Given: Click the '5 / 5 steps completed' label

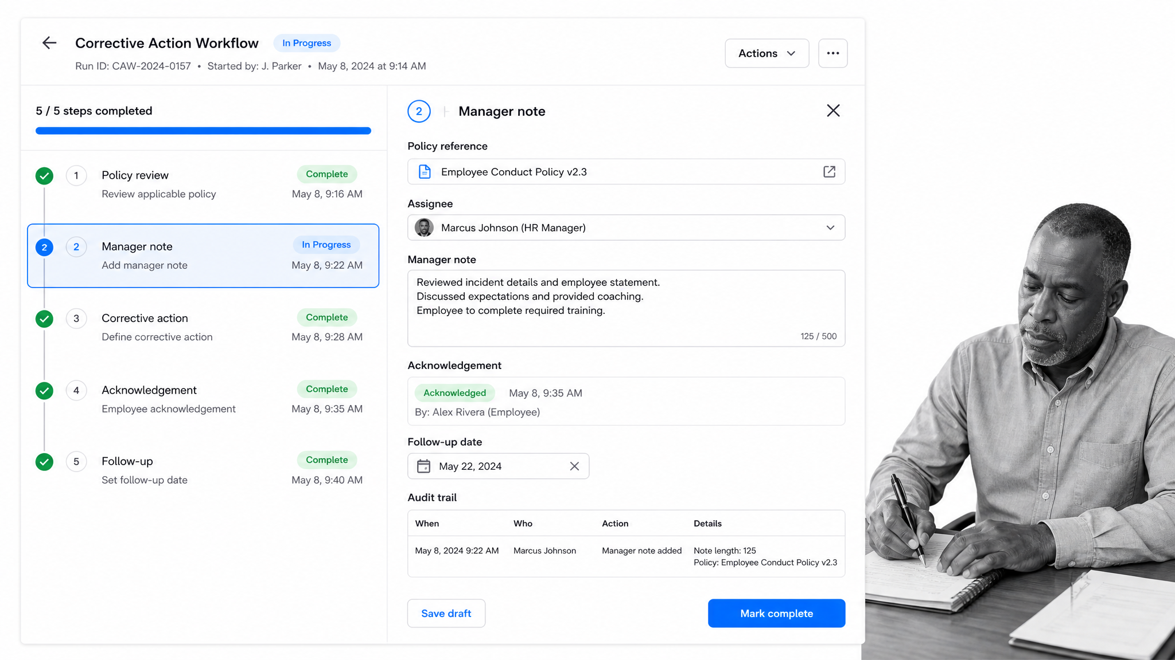Looking at the screenshot, I should pyautogui.click(x=94, y=111).
